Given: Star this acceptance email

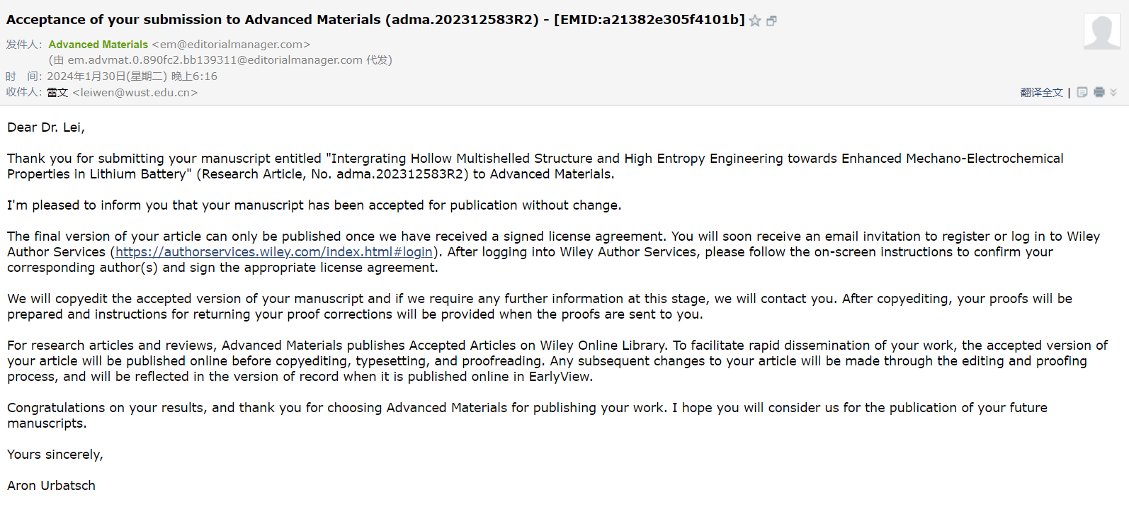Looking at the screenshot, I should [755, 21].
